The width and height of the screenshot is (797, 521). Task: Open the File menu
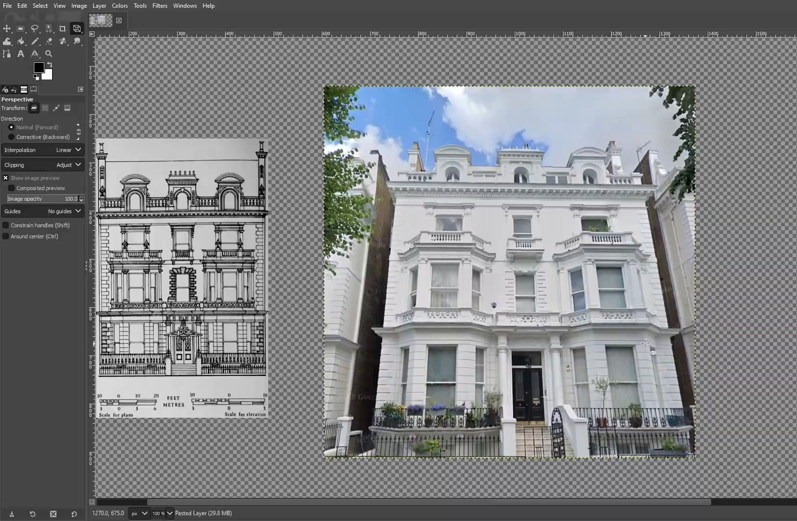(7, 6)
